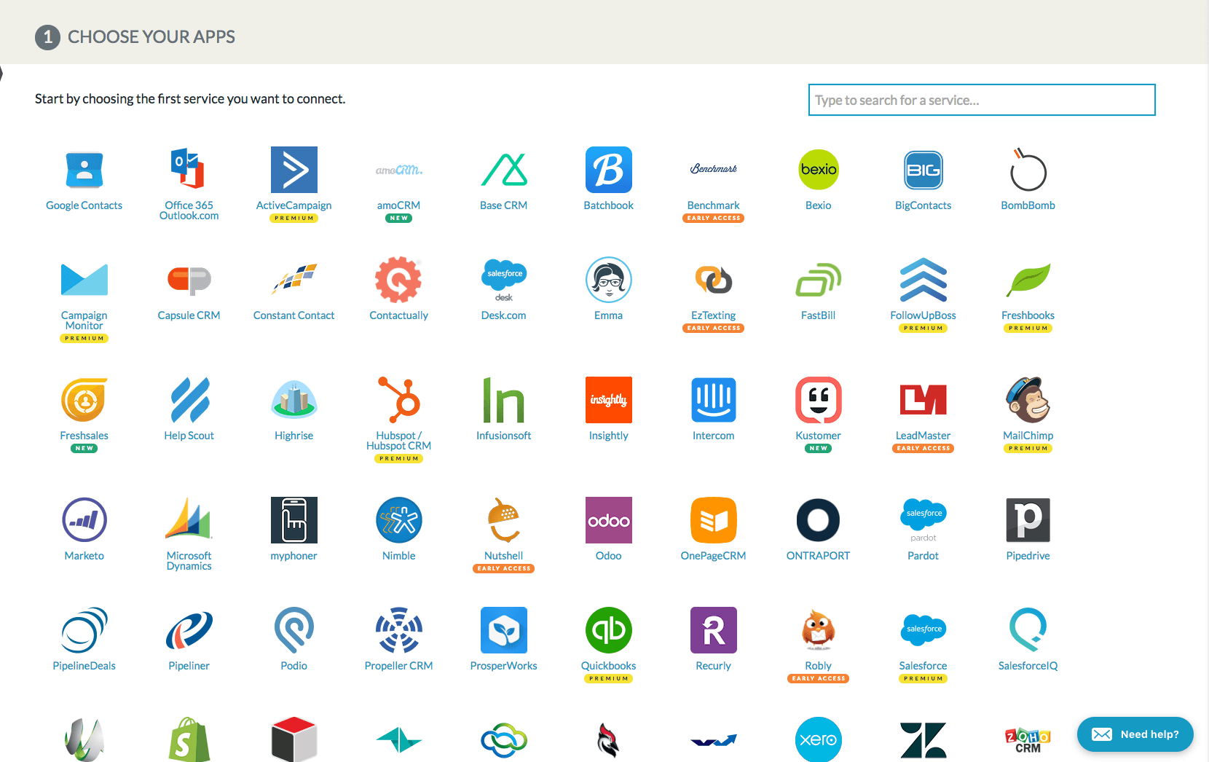1209x762 pixels.
Task: Select the myphoner icon
Action: pyautogui.click(x=294, y=520)
